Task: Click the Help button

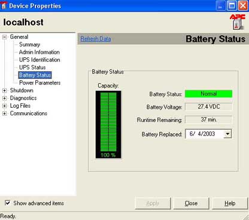Action: pos(230,203)
